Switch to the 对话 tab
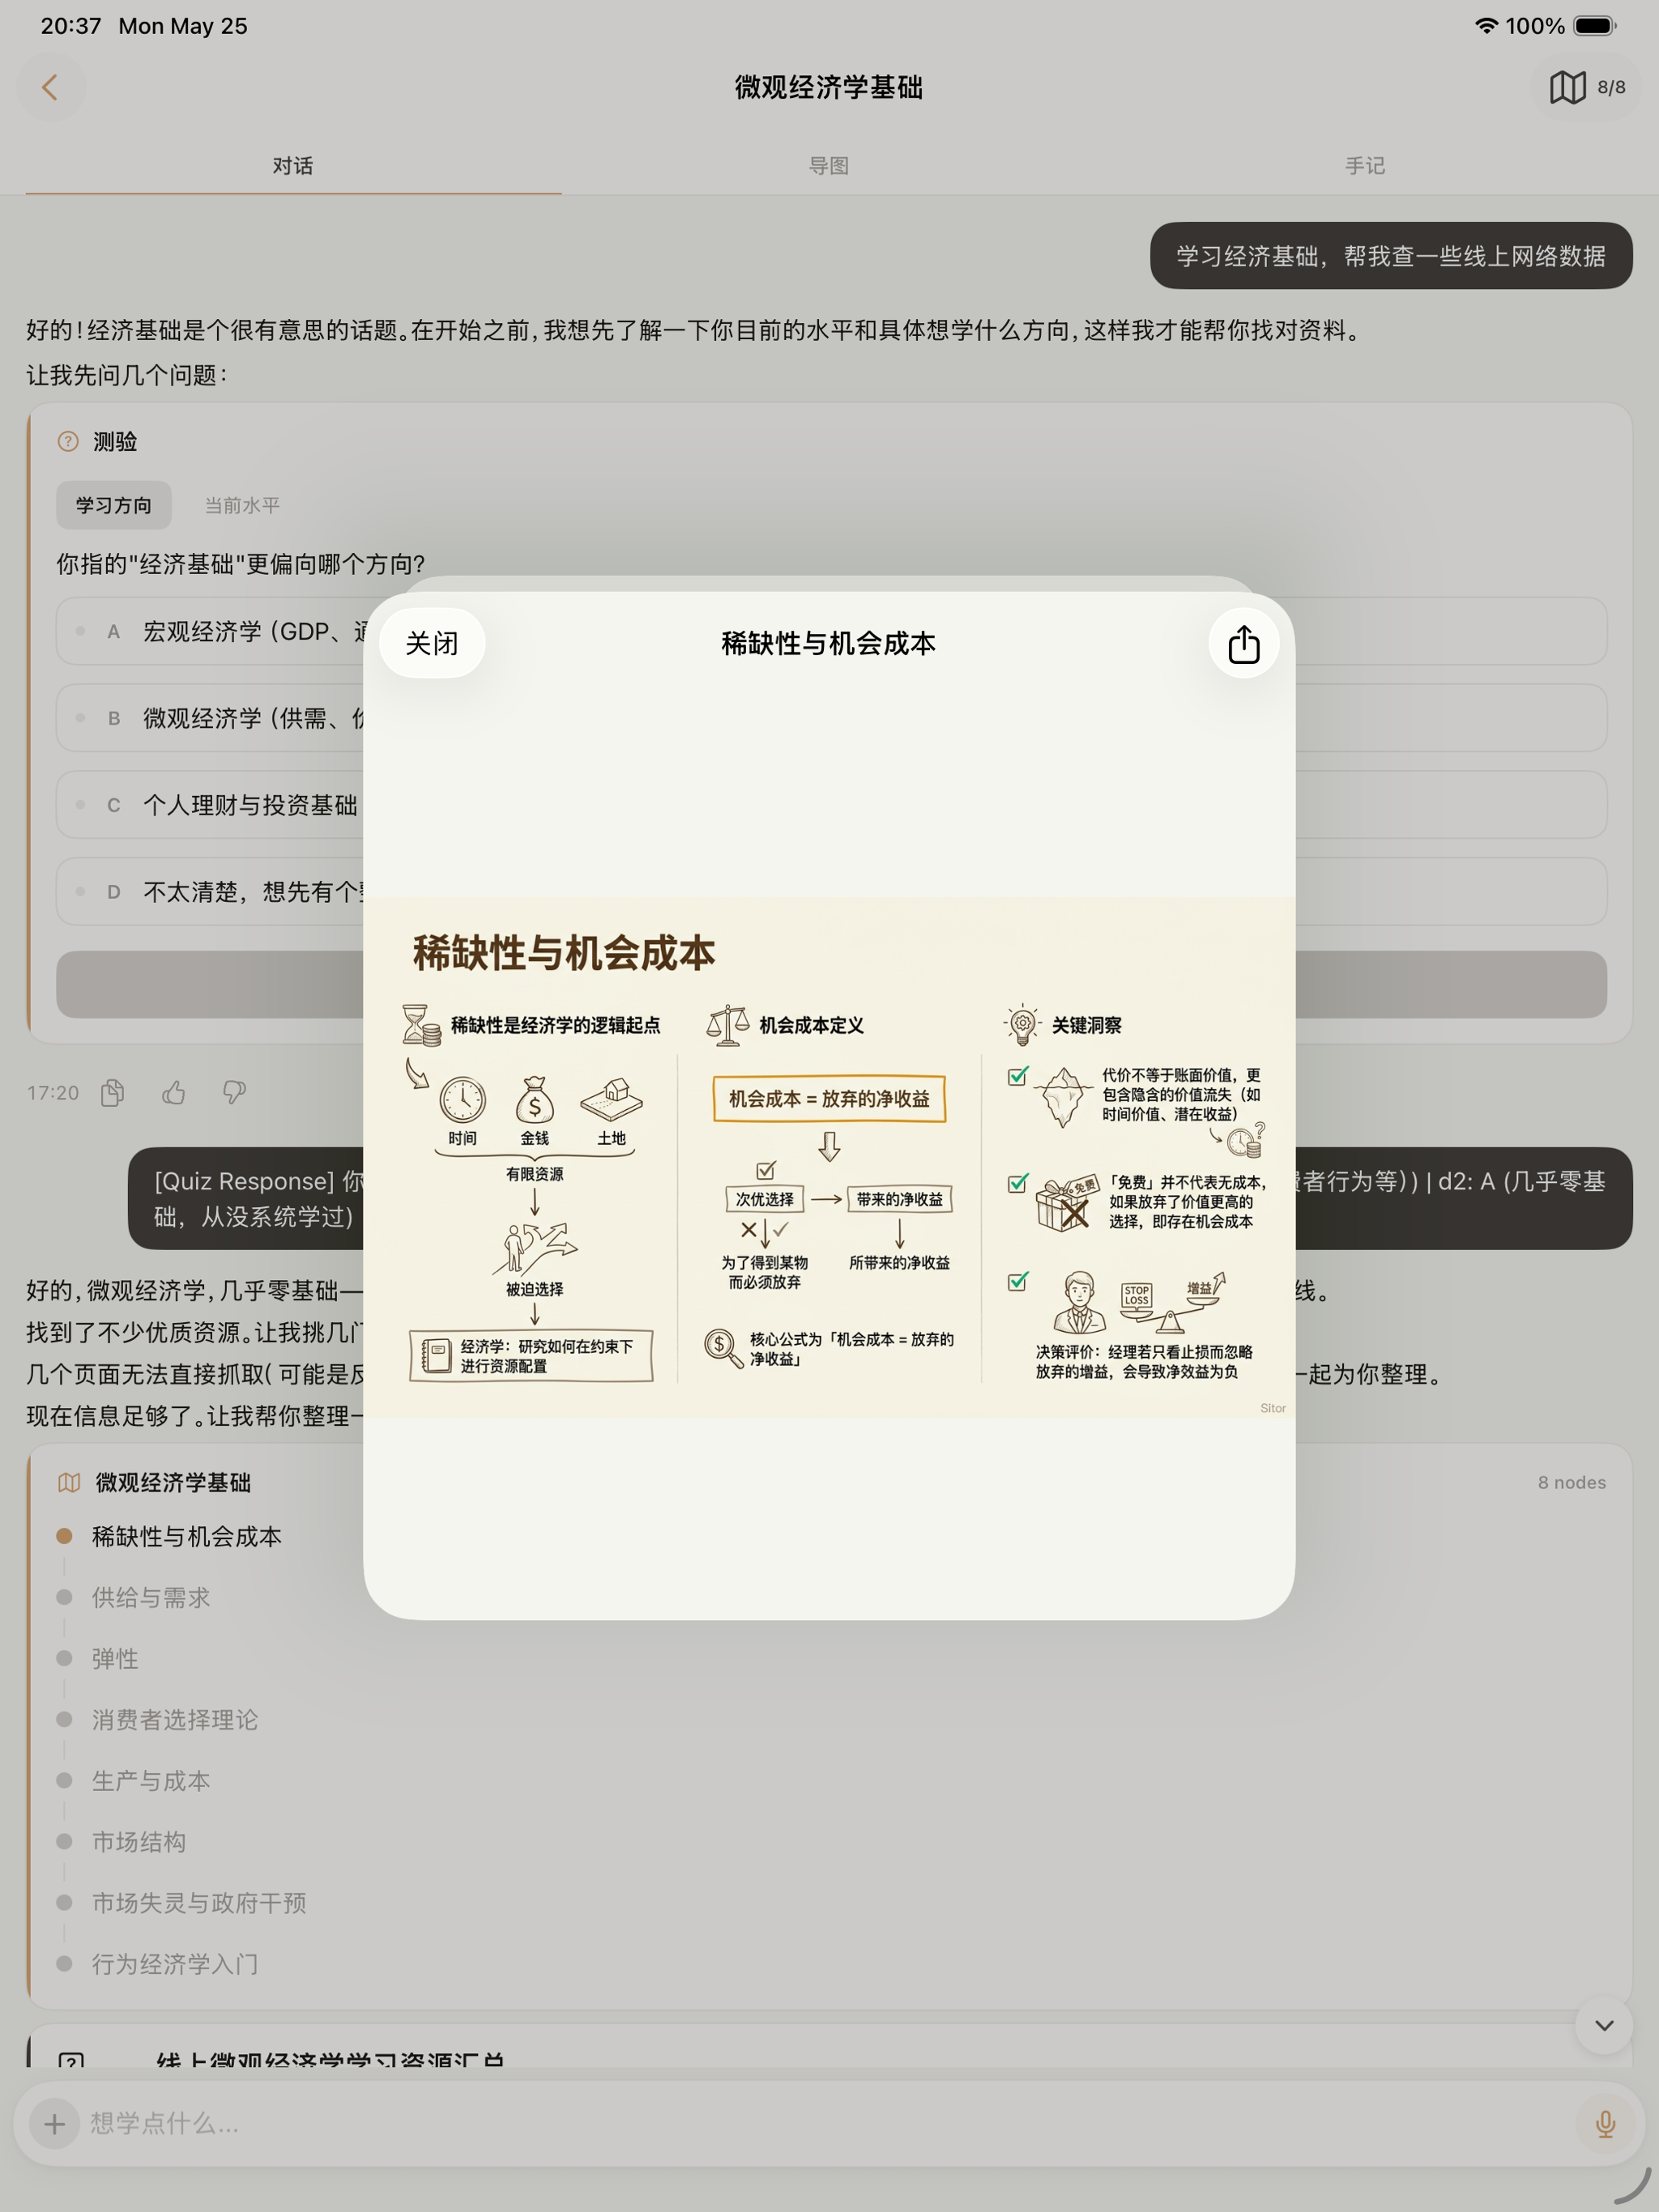Image resolution: width=1659 pixels, height=2212 pixels. tap(293, 165)
